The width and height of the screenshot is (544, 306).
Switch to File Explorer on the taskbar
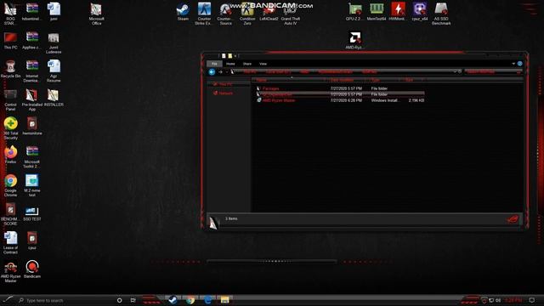point(224,300)
